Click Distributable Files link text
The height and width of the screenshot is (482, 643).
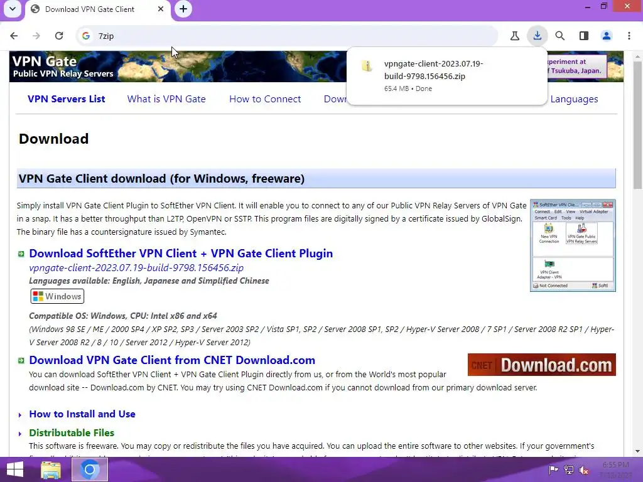tap(72, 433)
